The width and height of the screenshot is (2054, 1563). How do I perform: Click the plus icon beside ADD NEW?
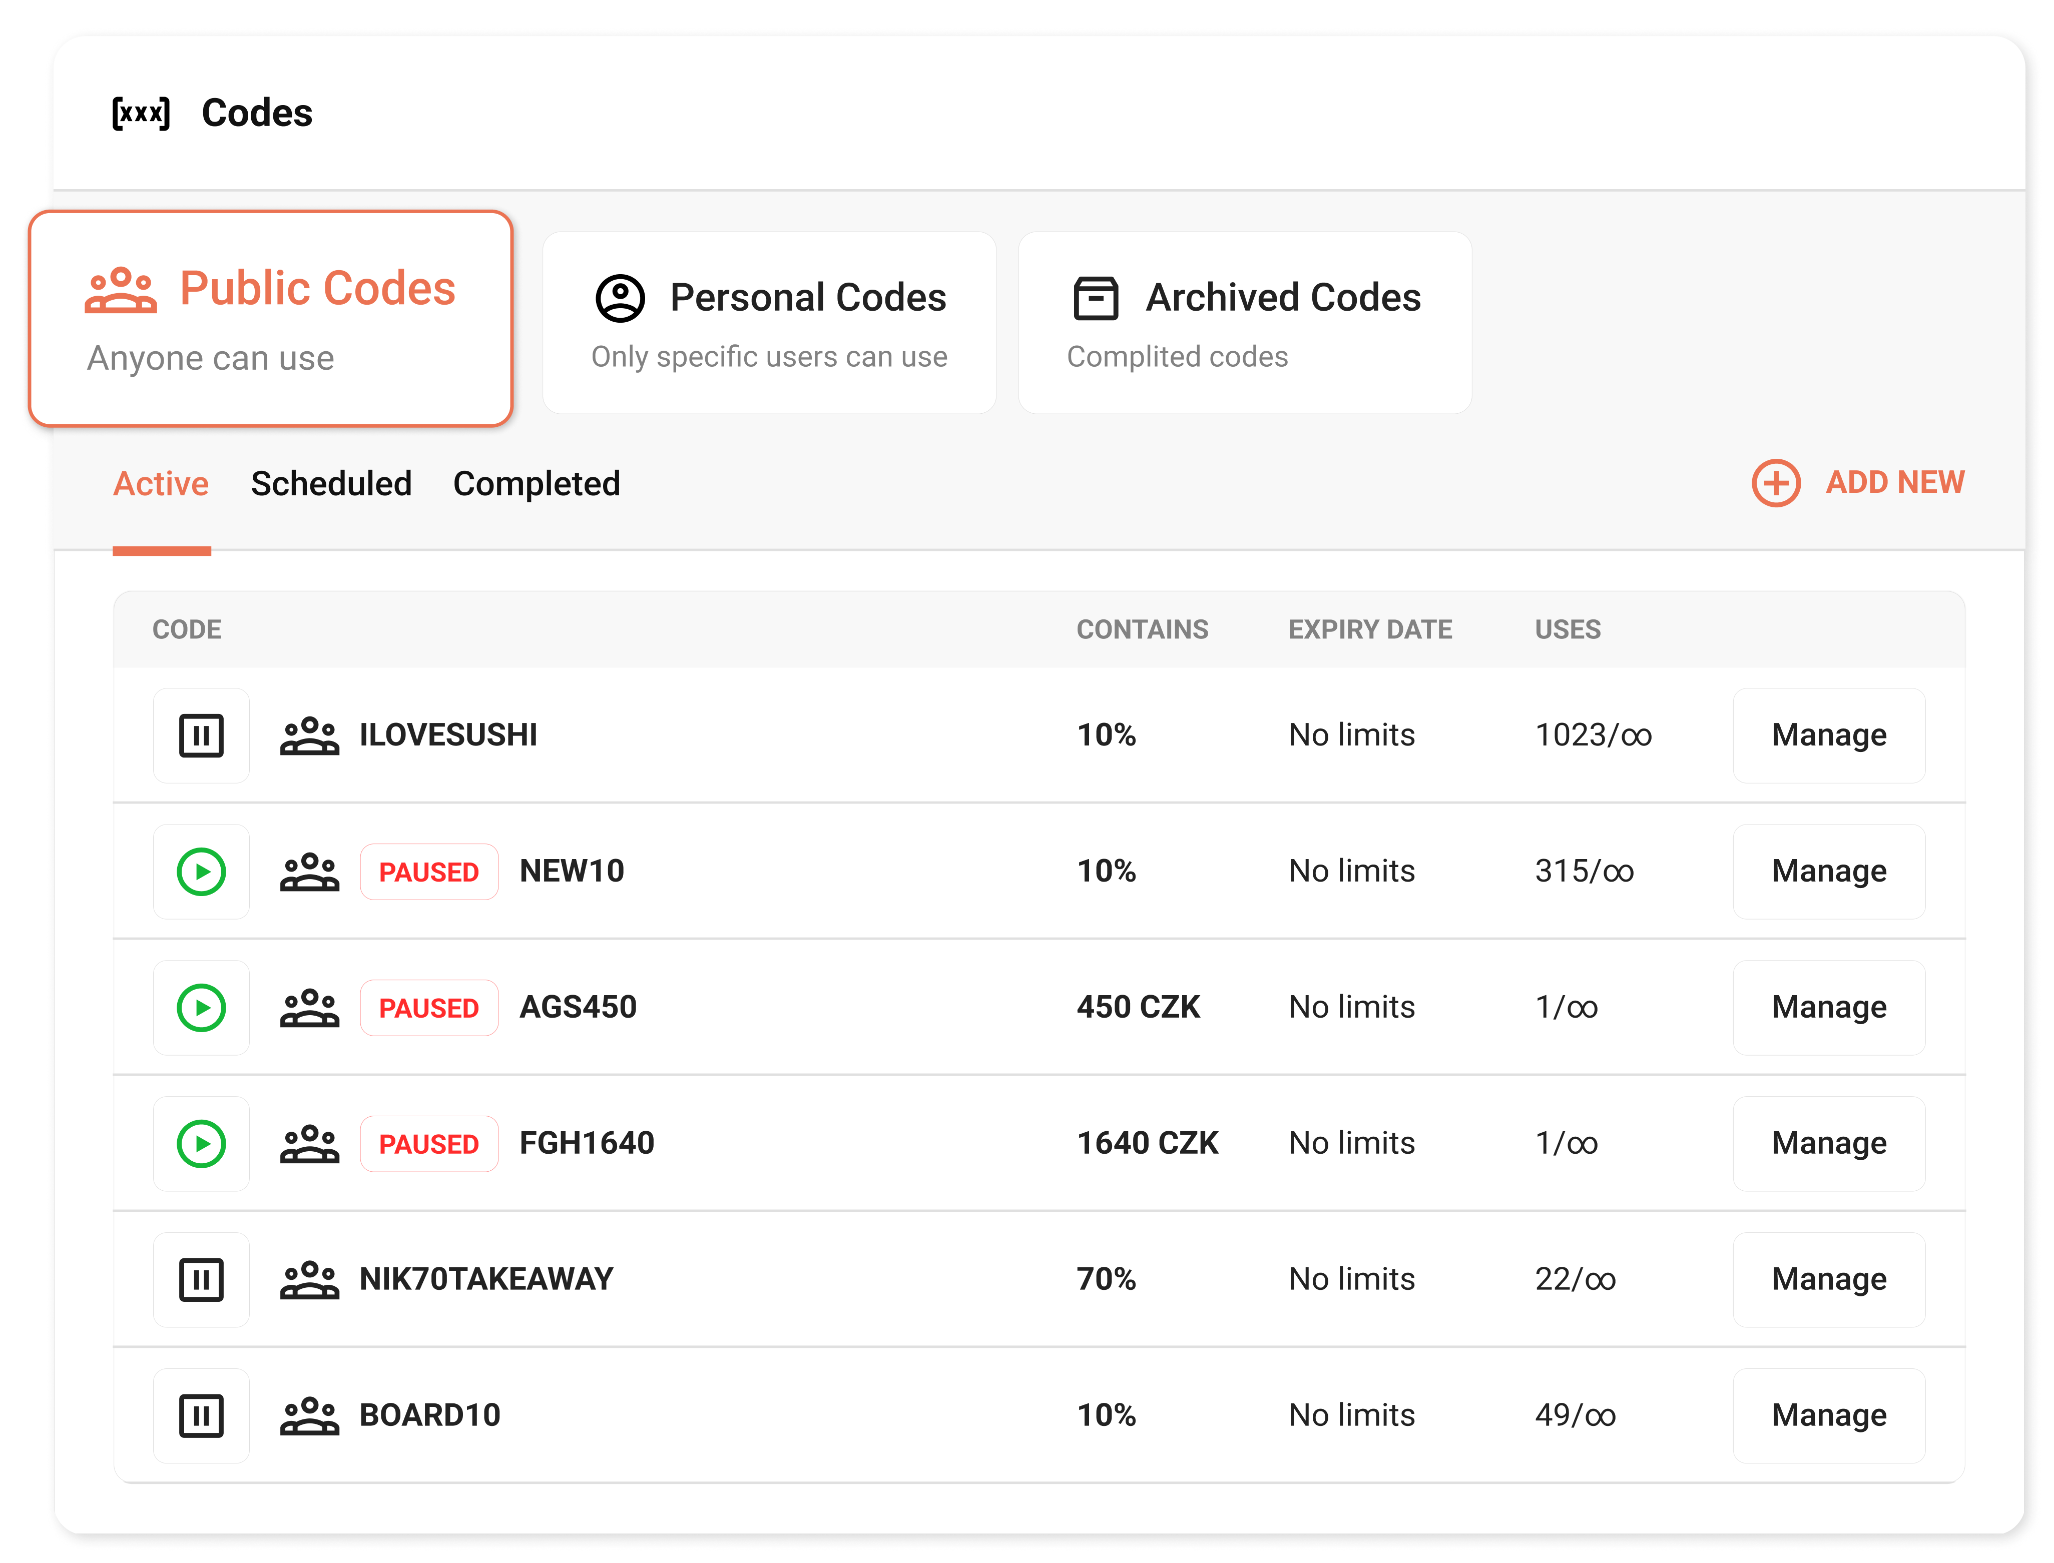1776,483
